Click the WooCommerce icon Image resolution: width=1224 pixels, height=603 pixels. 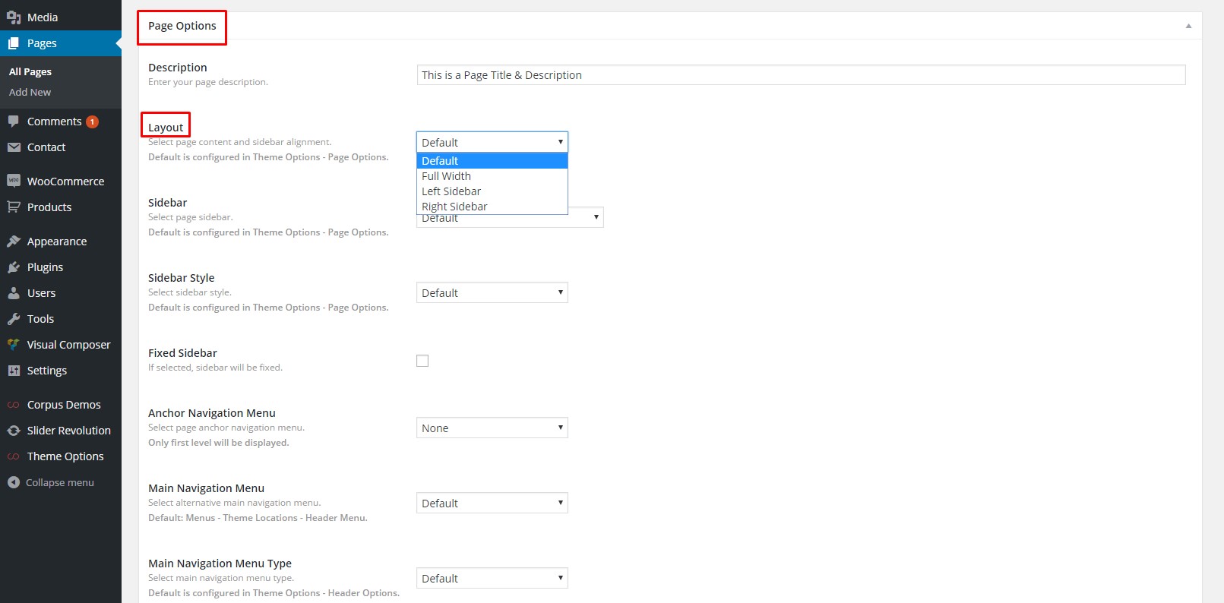point(14,181)
